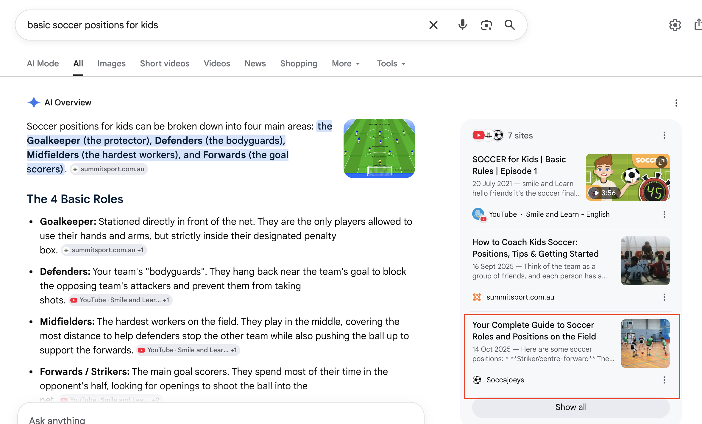Screen dimensions: 702x424
Task: Open AI Overview three-dot options menu
Action: [x=676, y=103]
